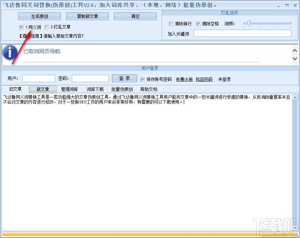300x238 pixels.
Task: Open the 找回密码 link
Action: coord(204,79)
